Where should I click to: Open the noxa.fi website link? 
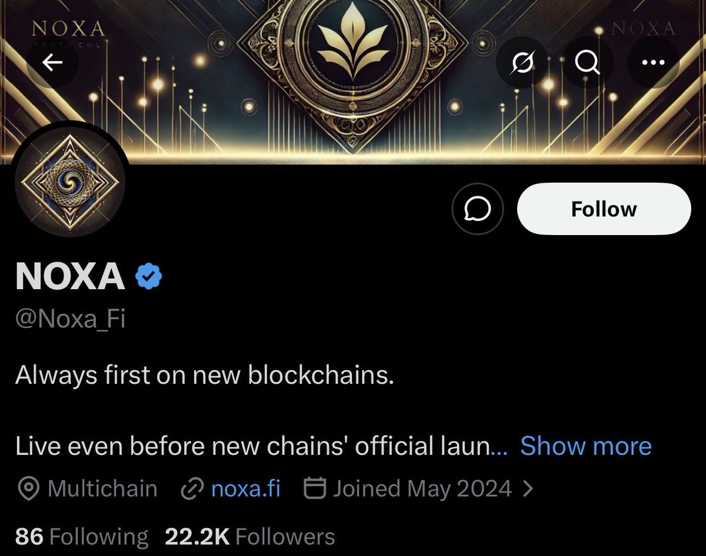coord(245,489)
